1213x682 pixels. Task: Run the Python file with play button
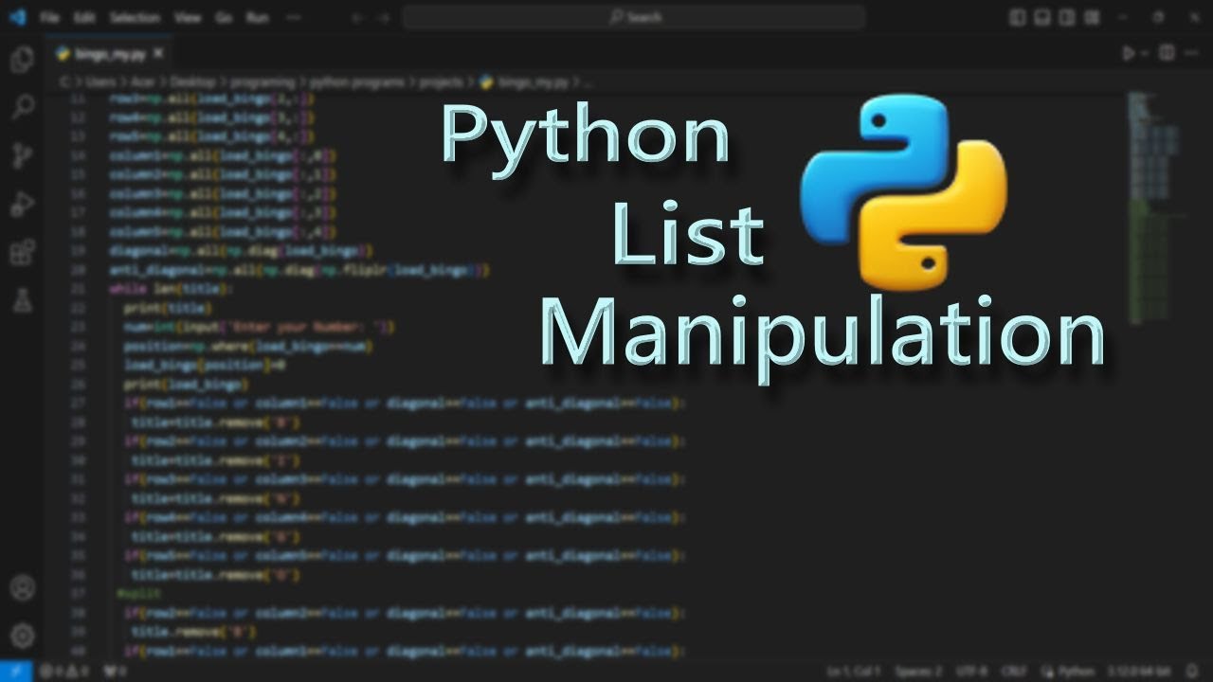tap(1128, 54)
